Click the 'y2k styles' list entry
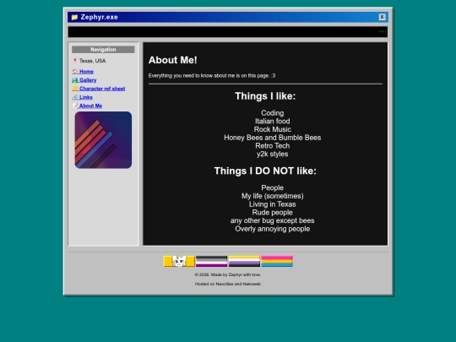The width and height of the screenshot is (456, 342). tap(273, 154)
